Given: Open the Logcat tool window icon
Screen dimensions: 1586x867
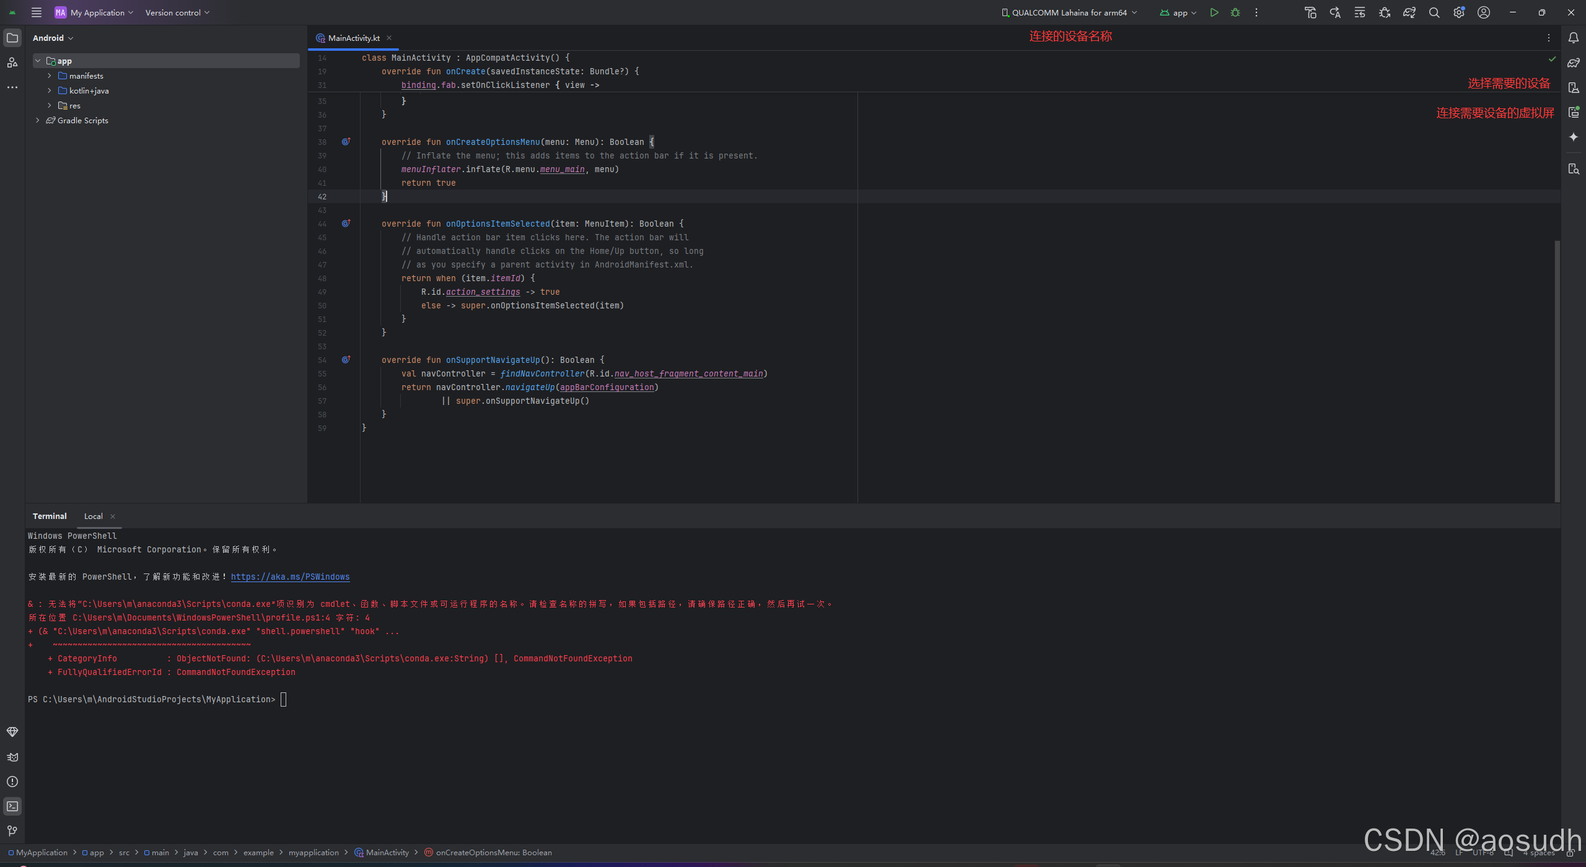Looking at the screenshot, I should point(12,757).
